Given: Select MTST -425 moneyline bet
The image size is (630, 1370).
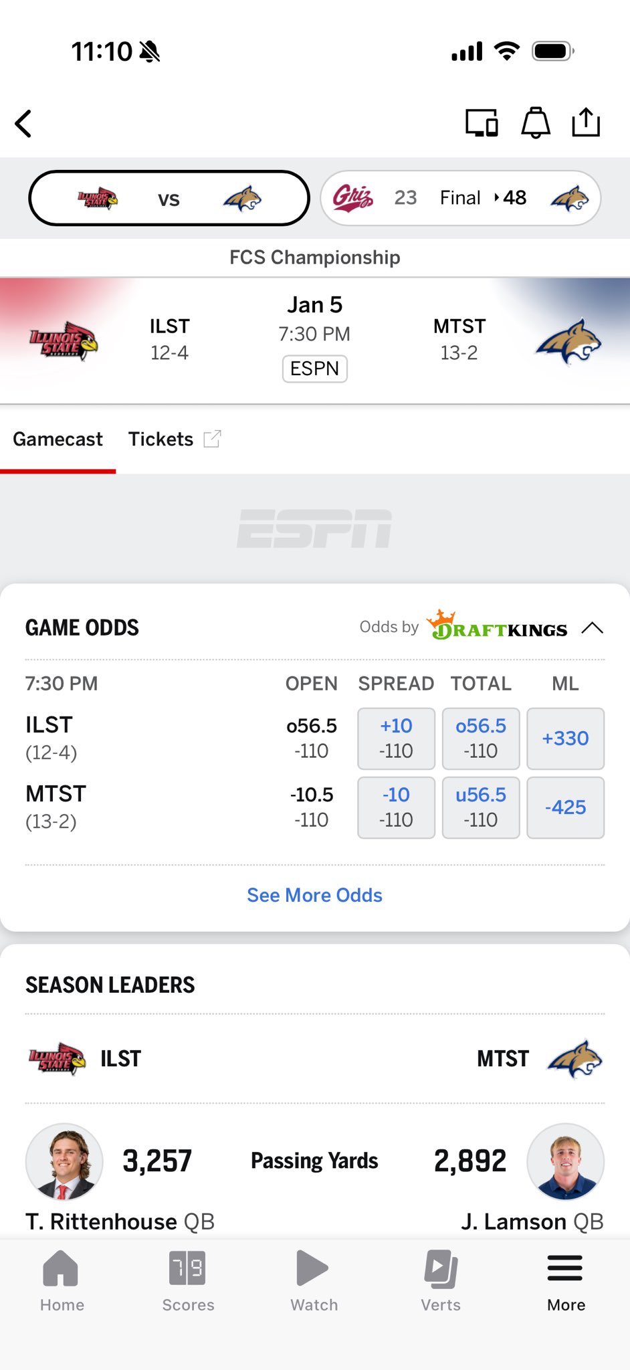Looking at the screenshot, I should tap(565, 807).
